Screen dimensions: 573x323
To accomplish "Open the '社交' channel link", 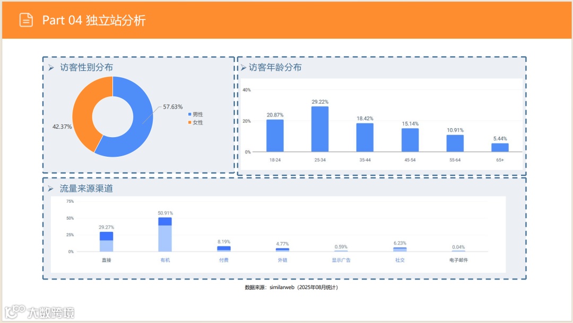I will pyautogui.click(x=400, y=261).
